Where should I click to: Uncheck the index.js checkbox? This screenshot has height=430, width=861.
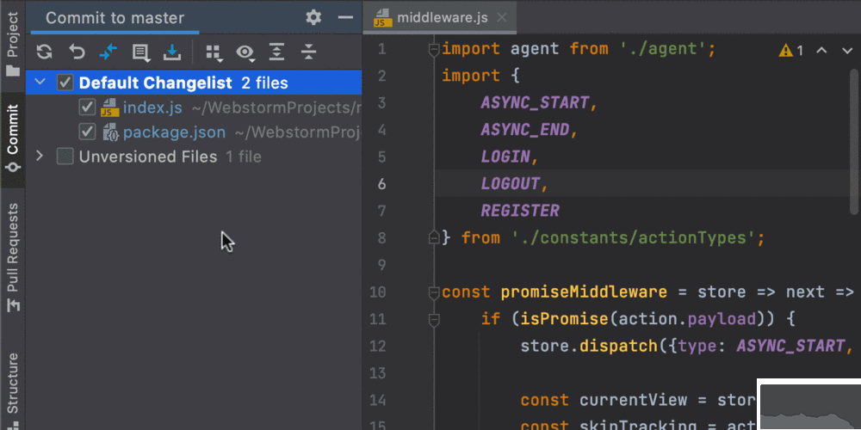(87, 107)
